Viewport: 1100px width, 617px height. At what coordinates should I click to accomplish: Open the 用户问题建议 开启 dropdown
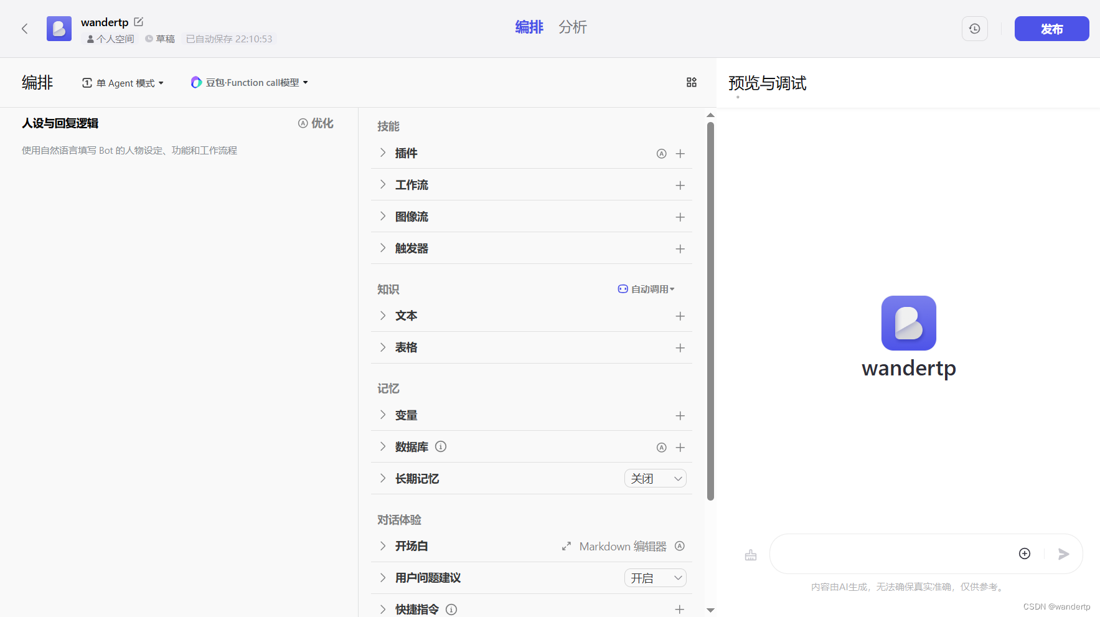pyautogui.click(x=656, y=578)
